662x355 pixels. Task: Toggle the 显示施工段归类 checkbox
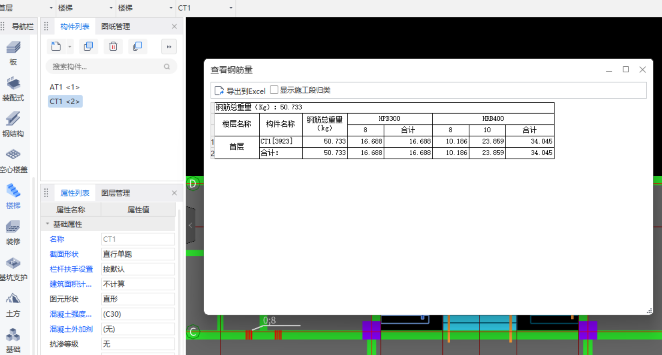[274, 90]
